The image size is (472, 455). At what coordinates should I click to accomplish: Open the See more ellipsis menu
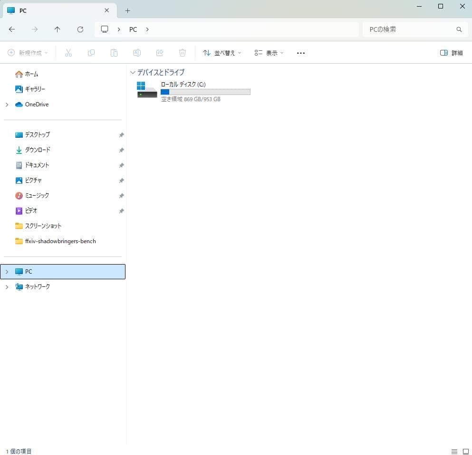[x=300, y=53]
